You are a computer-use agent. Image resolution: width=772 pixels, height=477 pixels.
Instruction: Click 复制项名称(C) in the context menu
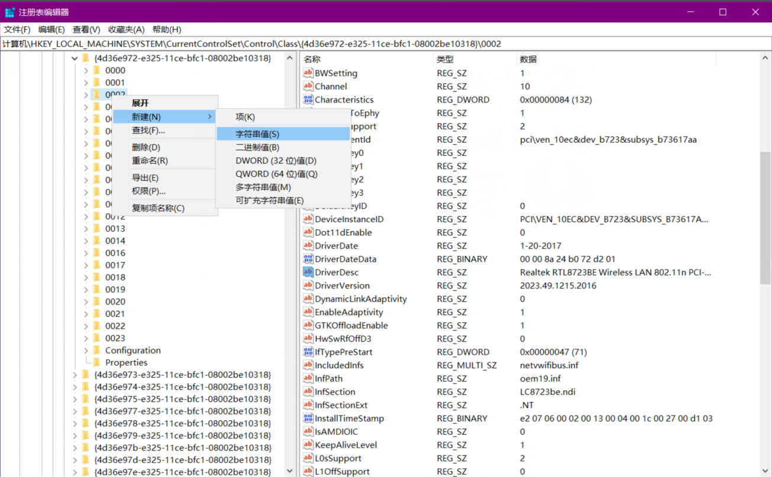tap(165, 208)
